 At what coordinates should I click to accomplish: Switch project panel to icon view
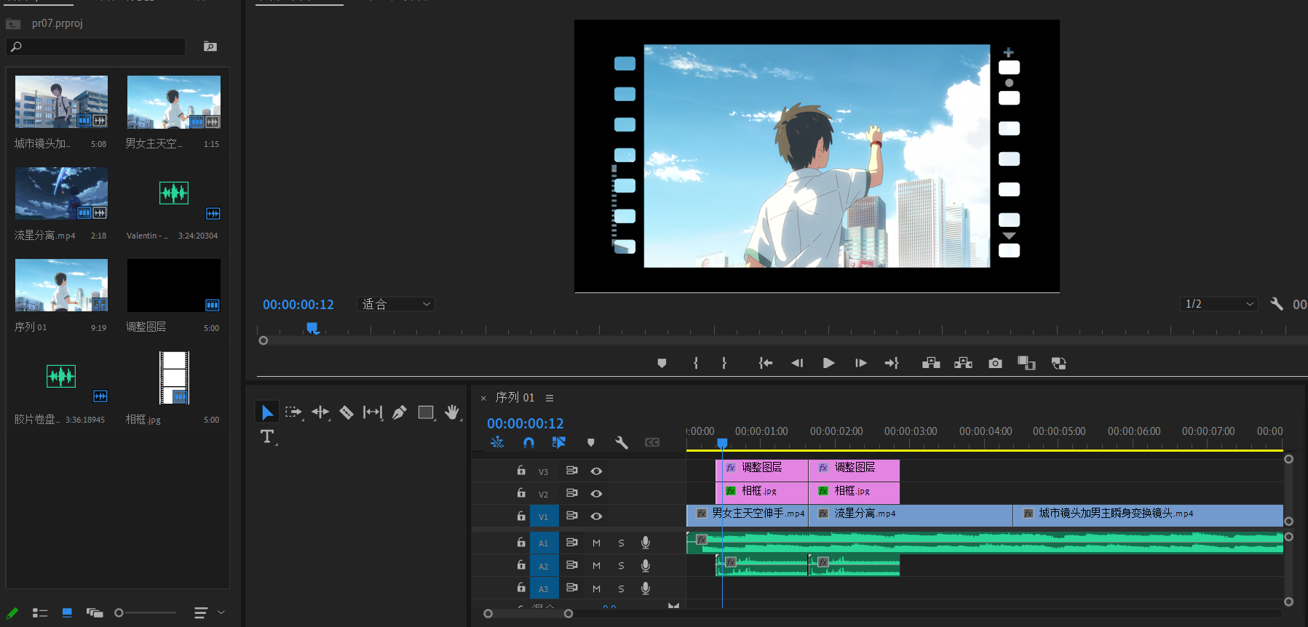click(67, 613)
